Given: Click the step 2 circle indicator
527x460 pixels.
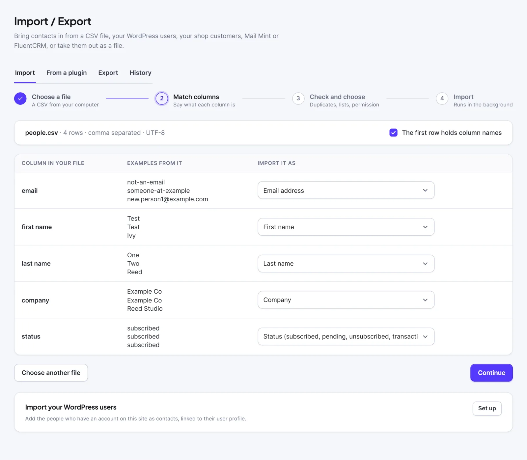Looking at the screenshot, I should click(162, 99).
